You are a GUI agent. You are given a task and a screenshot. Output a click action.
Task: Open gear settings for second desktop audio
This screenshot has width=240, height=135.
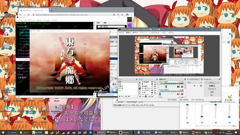pyautogui.click(x=182, y=94)
